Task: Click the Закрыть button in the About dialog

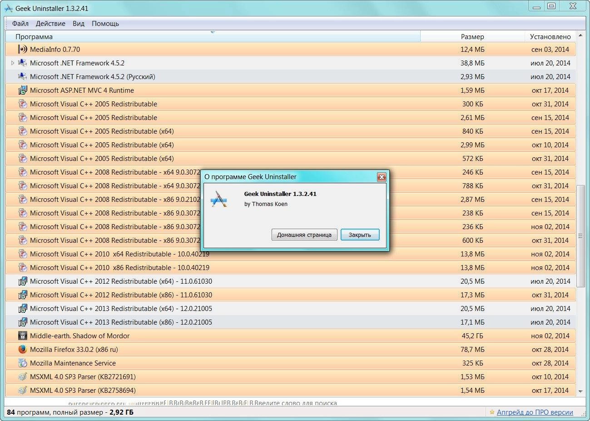Action: (360, 235)
